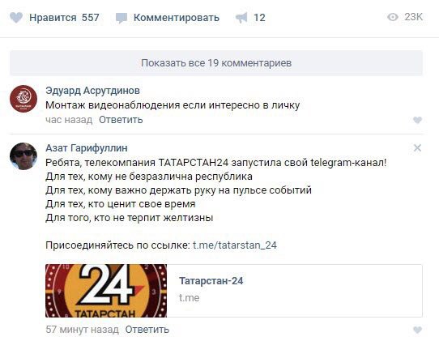Open Азат Гарифуллин avatar photo
Screen dimensions: 439x341
(23, 156)
